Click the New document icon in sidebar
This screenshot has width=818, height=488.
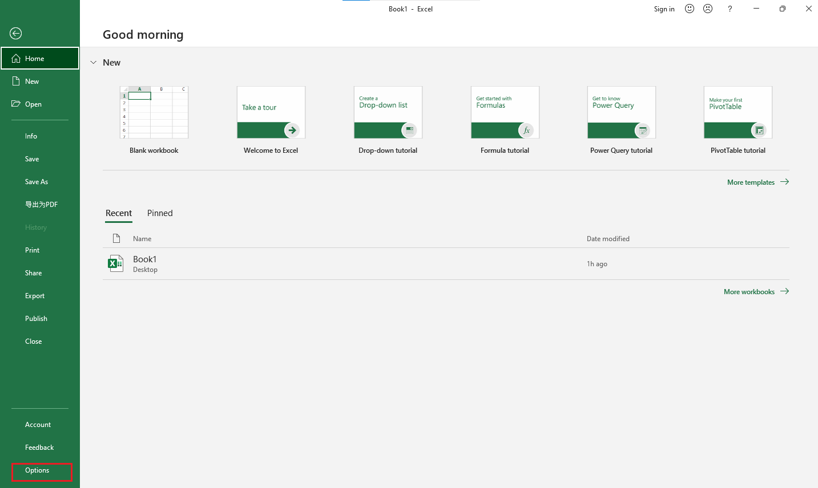point(16,82)
